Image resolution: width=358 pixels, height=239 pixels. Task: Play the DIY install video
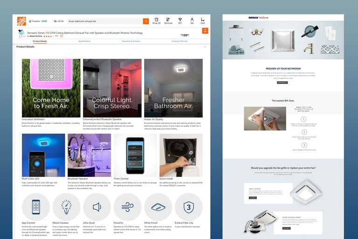pyautogui.click(x=265, y=119)
